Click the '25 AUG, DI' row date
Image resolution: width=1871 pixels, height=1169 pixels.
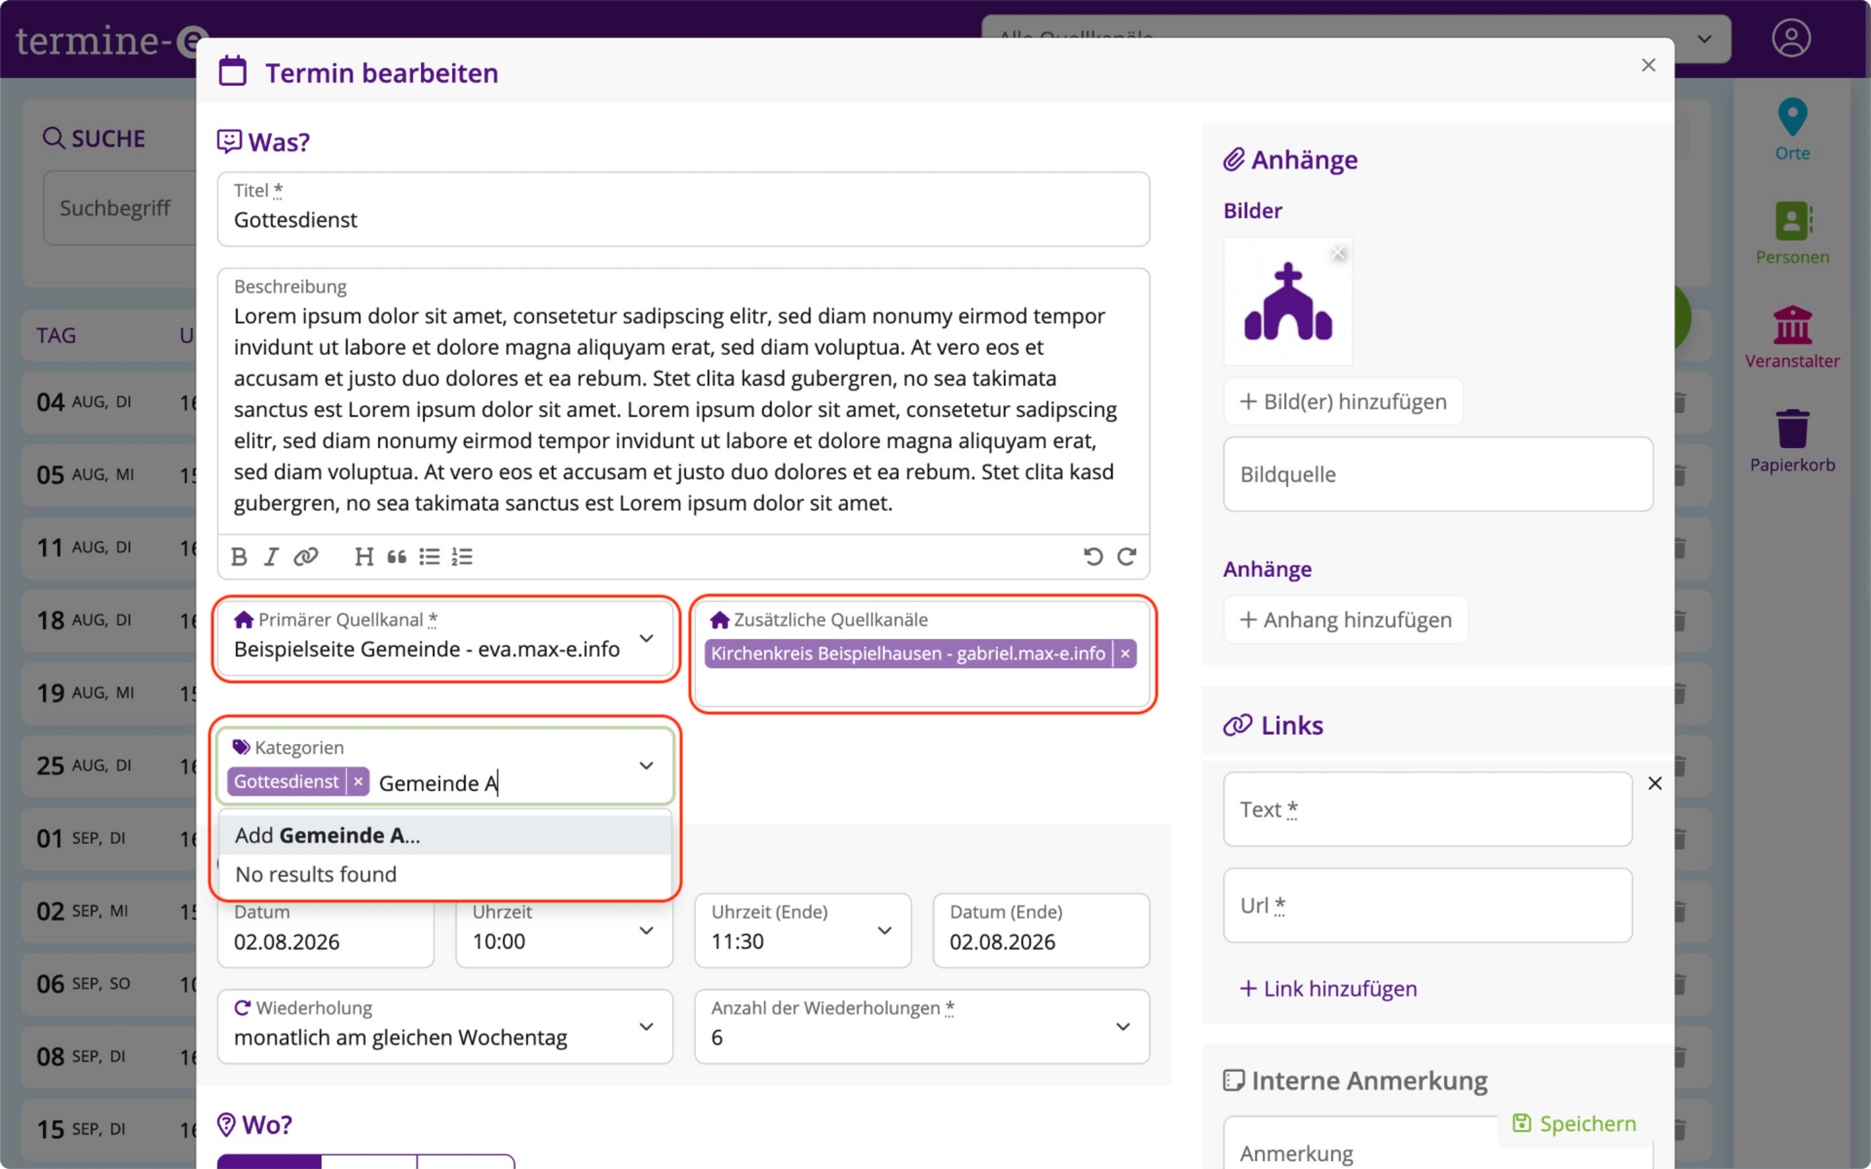click(84, 766)
